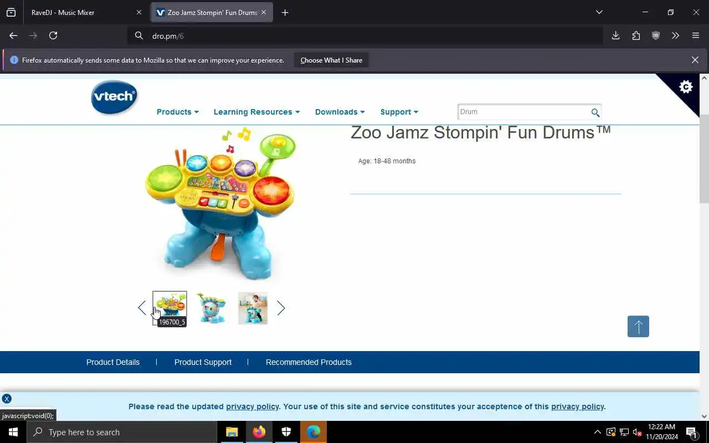The height and width of the screenshot is (443, 709).
Task: Select the first drum product thumbnail
Action: pyautogui.click(x=169, y=308)
